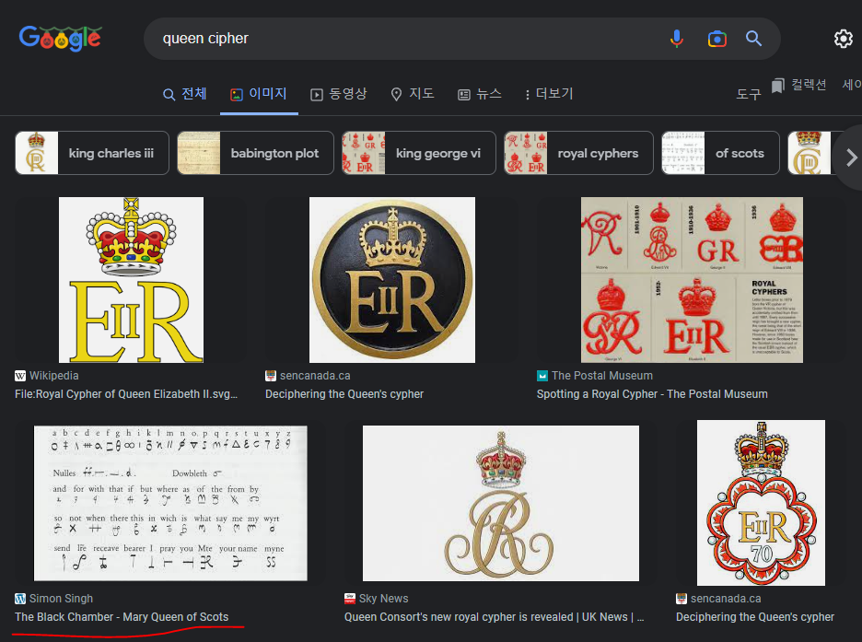Open Google Lens camera search
862x642 pixels.
[x=716, y=39]
